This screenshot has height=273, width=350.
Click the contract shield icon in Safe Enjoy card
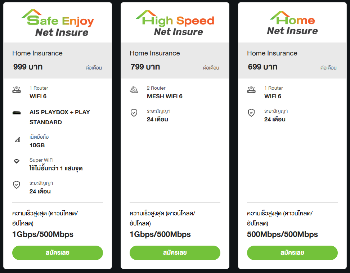pyautogui.click(x=17, y=185)
